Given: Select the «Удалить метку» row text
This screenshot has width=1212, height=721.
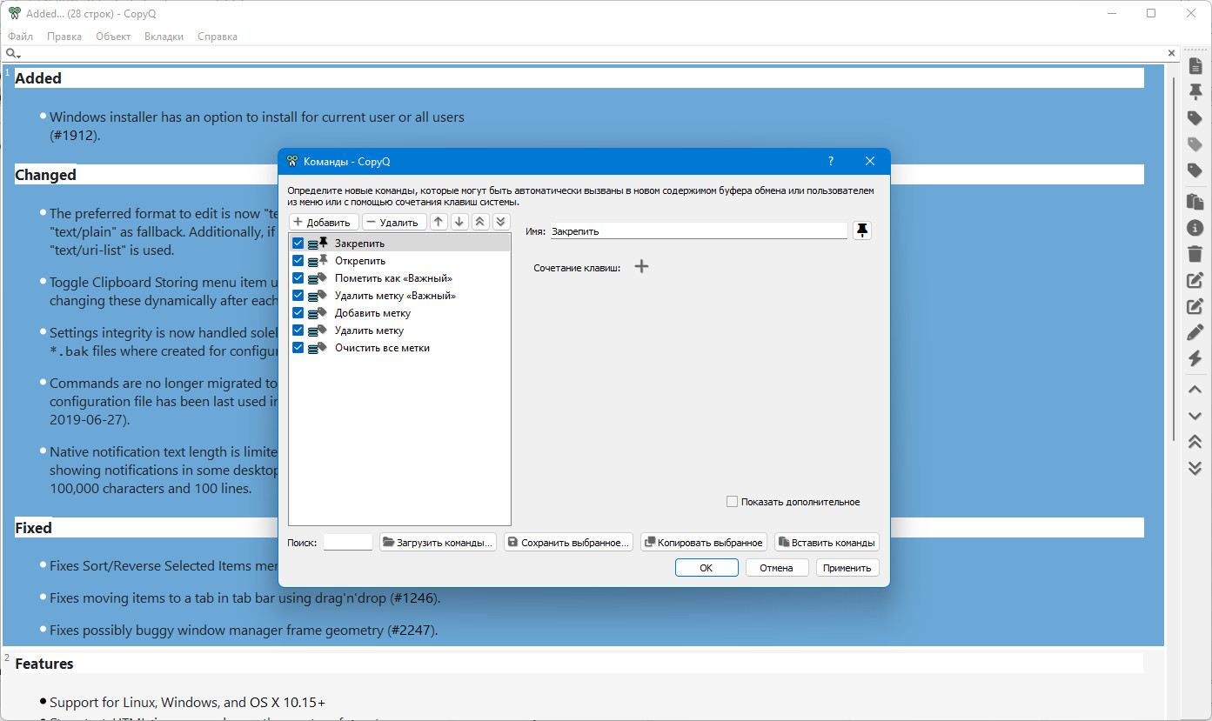Looking at the screenshot, I should pos(369,330).
